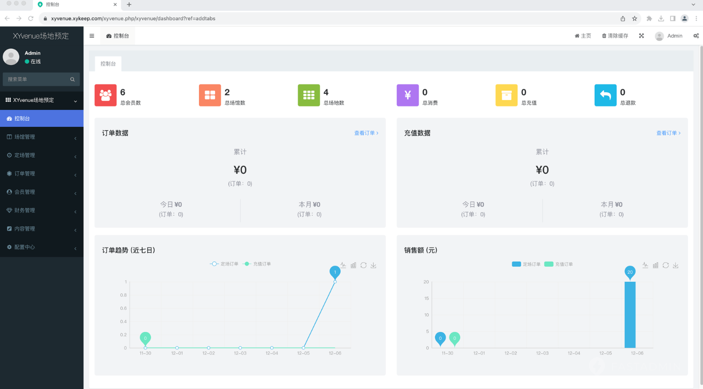
Task: Click the purple 总消费 yen icon
Action: [408, 95]
